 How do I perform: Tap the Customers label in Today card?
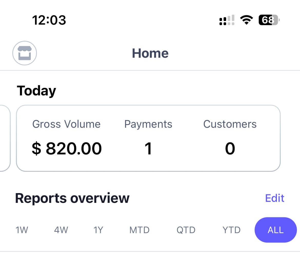tap(230, 124)
